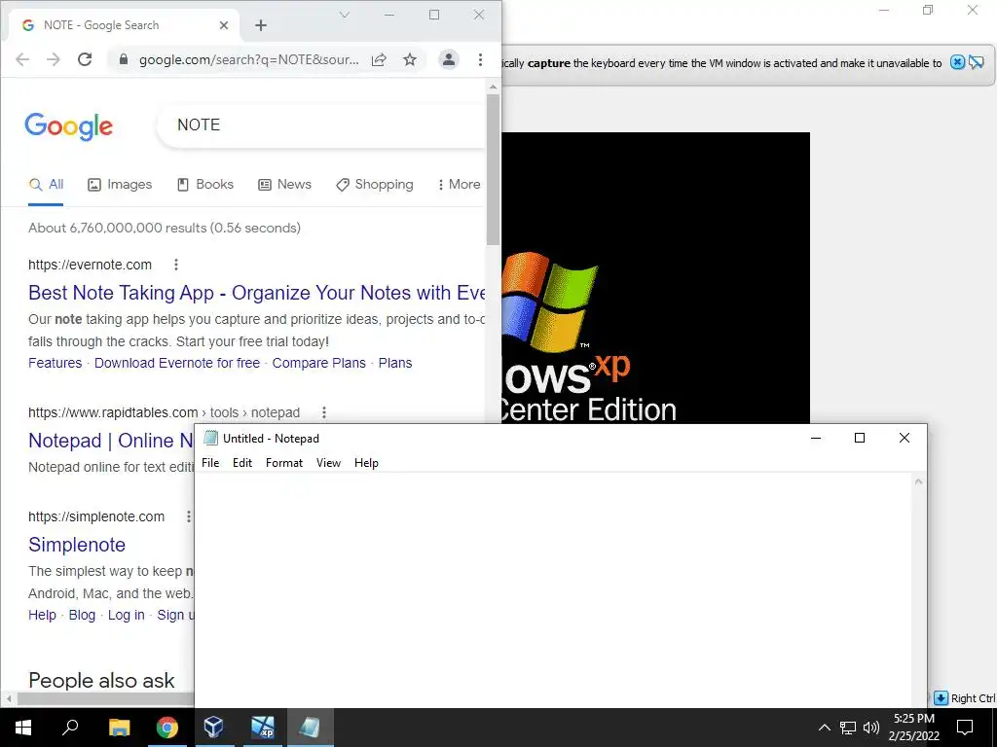Dismiss the VirtualBox keyboard capture notification
The height and width of the screenshot is (747, 997).
[957, 62]
